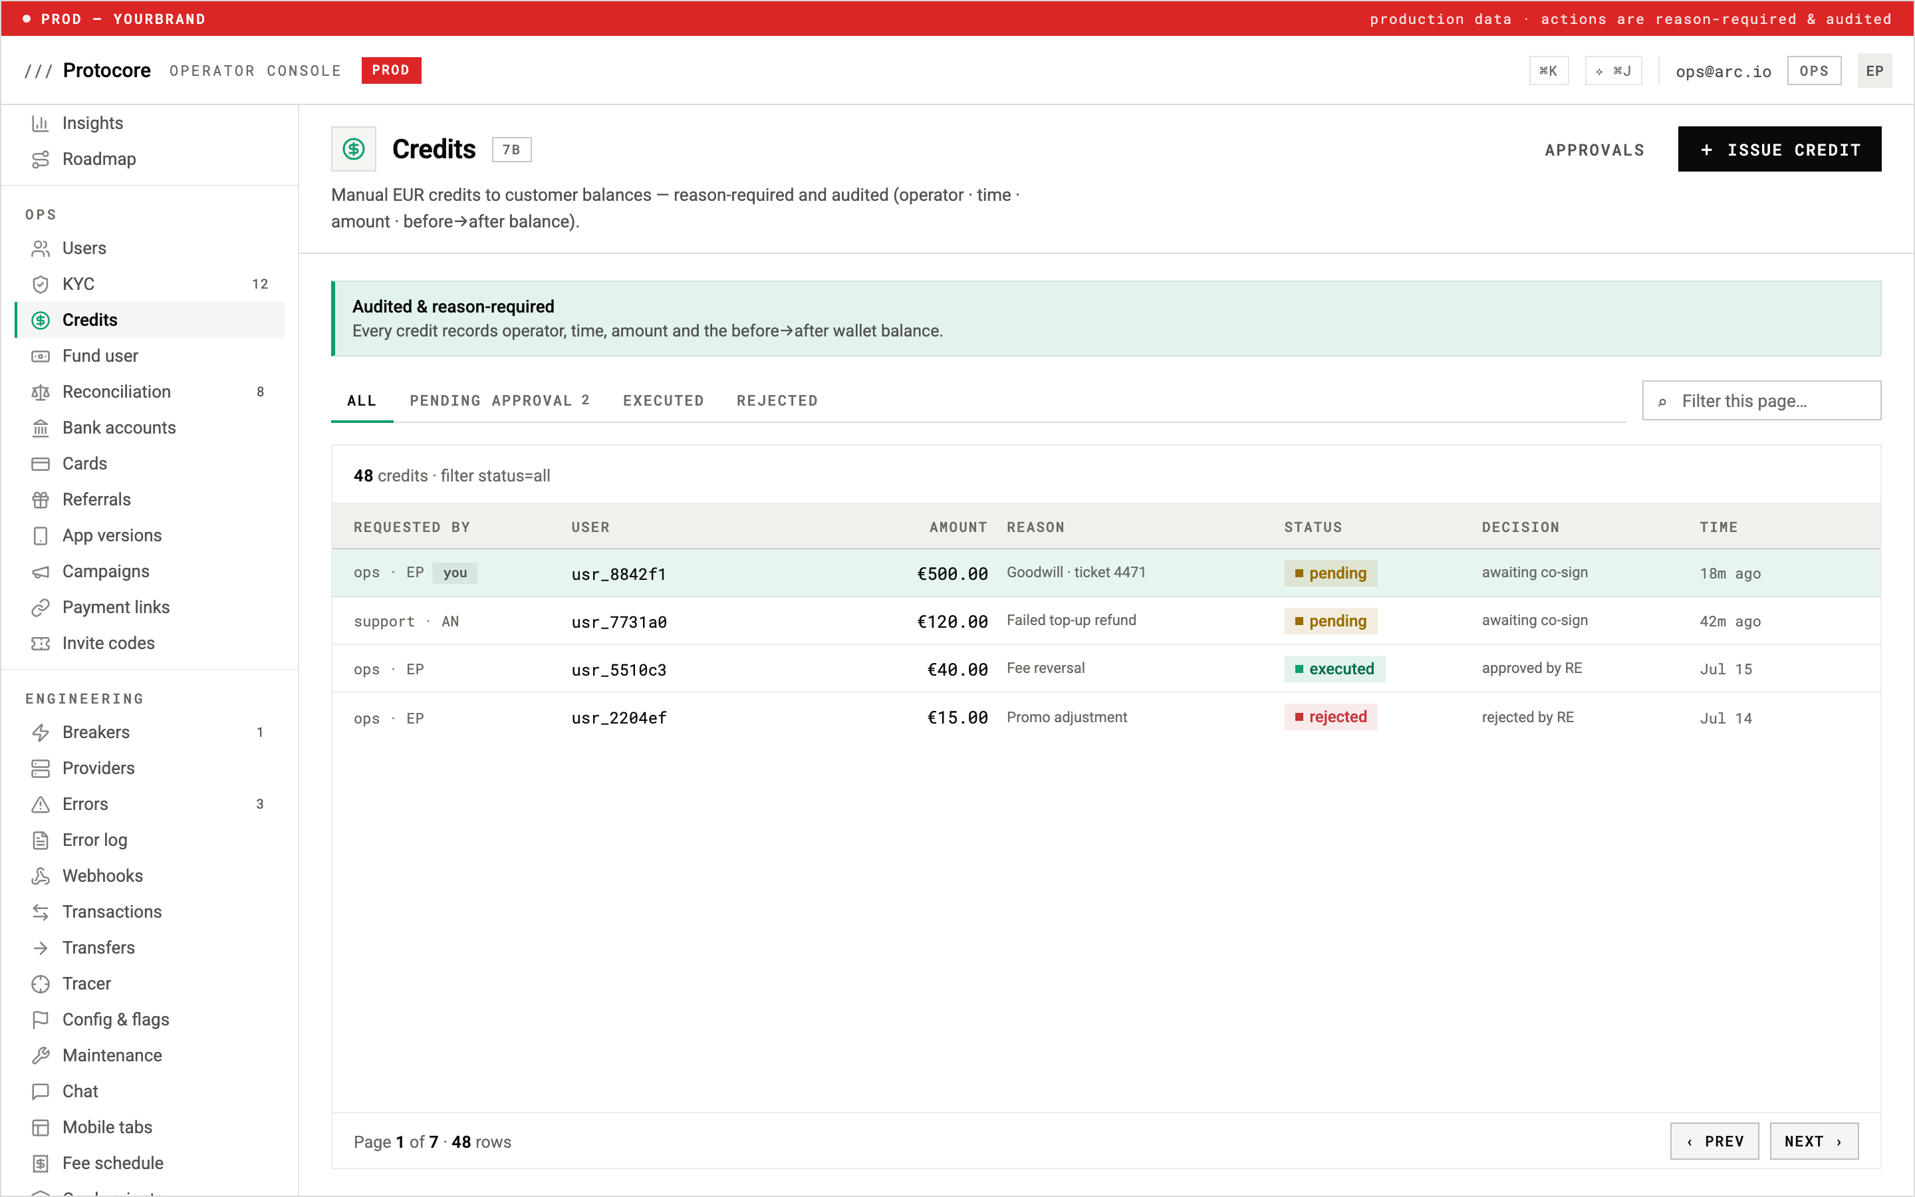Click the KYC shield icon
1915x1197 pixels.
[41, 284]
